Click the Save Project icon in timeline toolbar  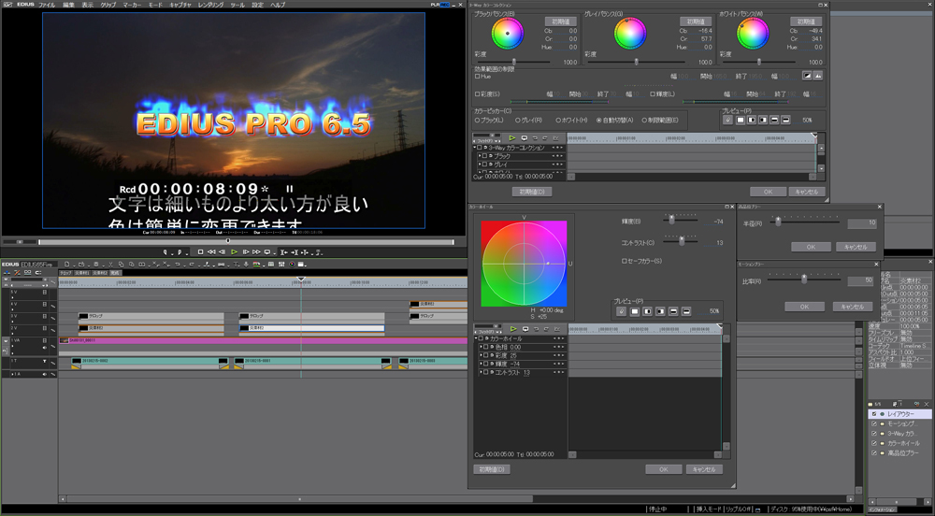point(96,264)
